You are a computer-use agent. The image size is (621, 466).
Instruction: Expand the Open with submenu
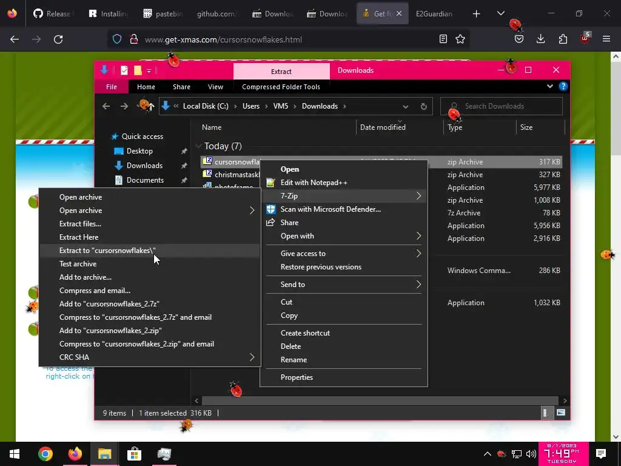pyautogui.click(x=344, y=236)
